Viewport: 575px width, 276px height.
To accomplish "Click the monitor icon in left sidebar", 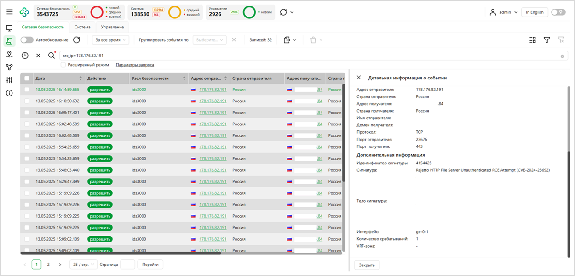I will [x=9, y=28].
